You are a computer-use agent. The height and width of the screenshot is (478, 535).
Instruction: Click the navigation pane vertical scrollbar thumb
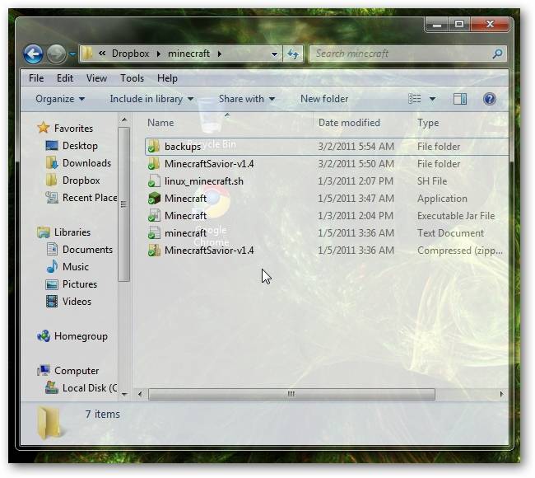click(x=123, y=204)
